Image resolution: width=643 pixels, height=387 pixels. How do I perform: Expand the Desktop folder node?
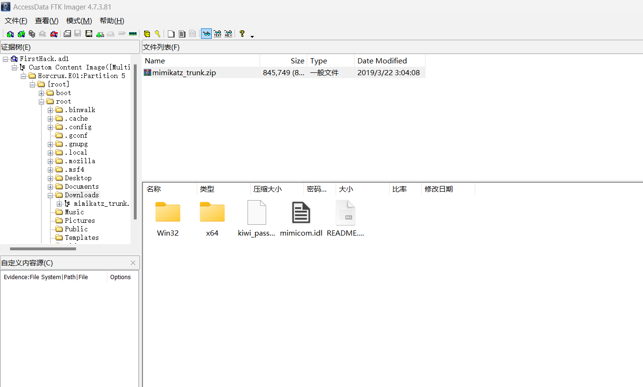click(50, 178)
